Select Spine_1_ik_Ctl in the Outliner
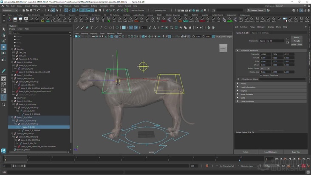This screenshot has width=311, height=175. (x=28, y=127)
